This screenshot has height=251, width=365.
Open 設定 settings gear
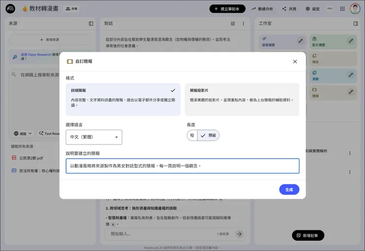click(x=313, y=9)
